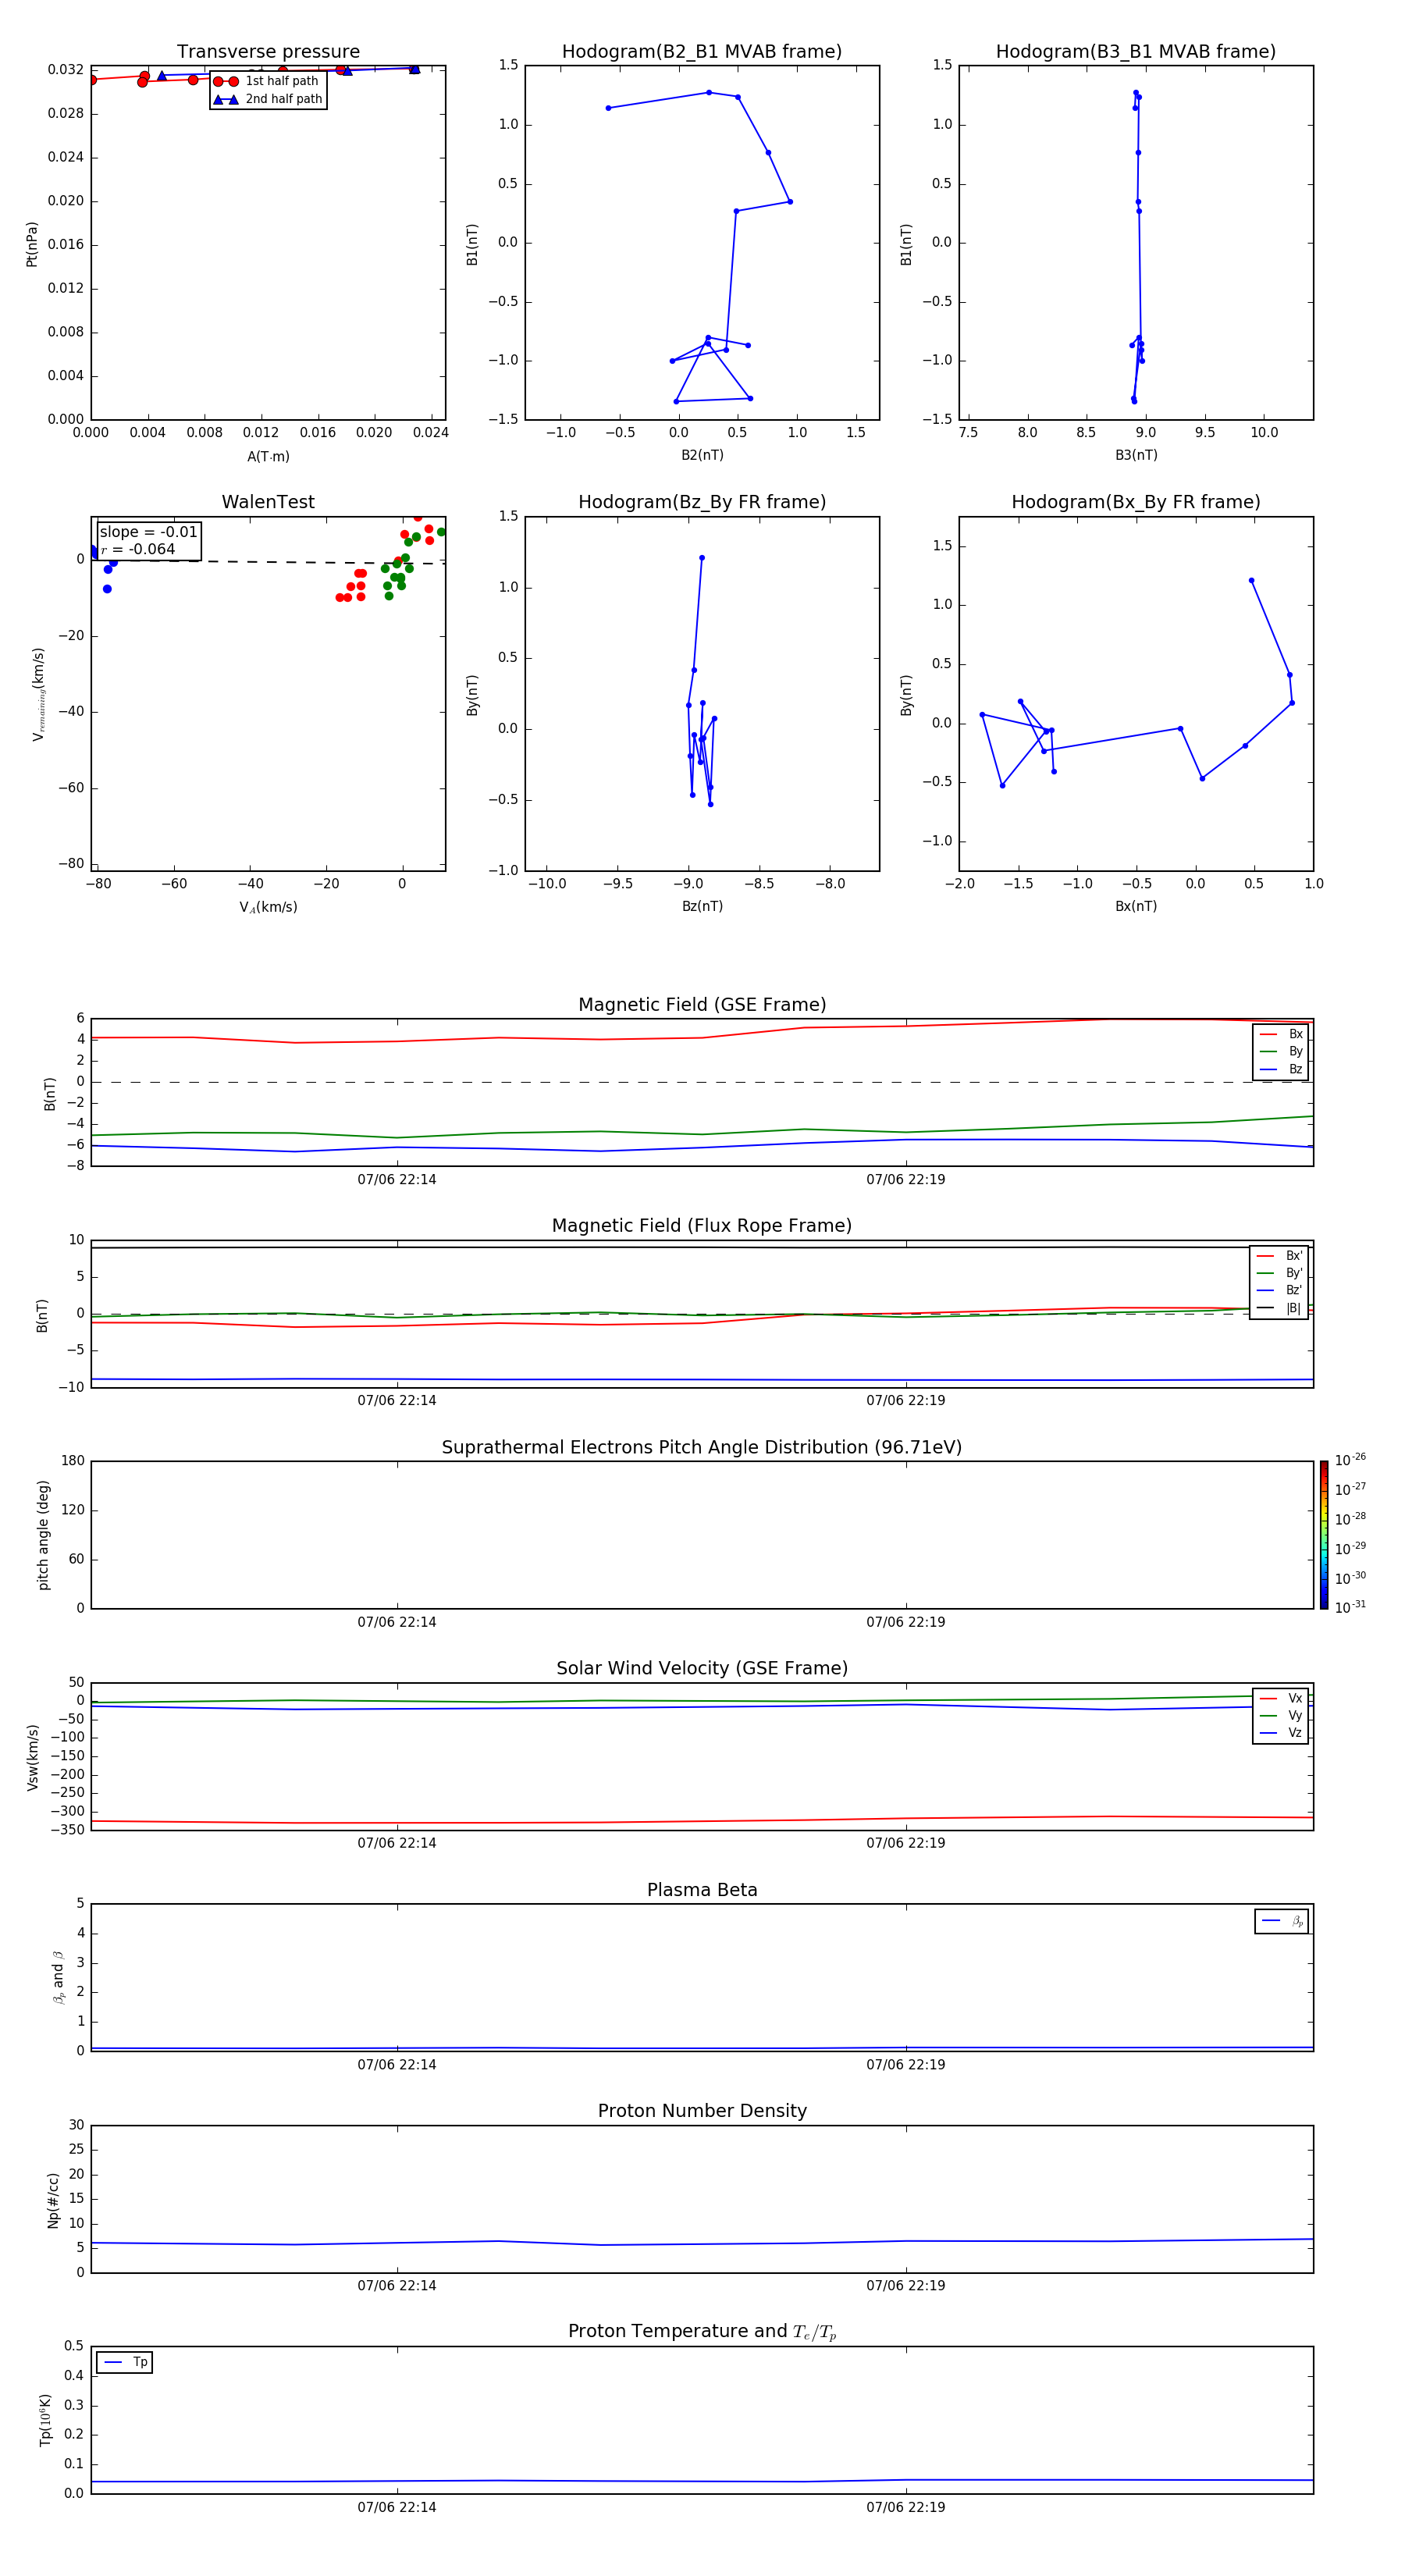Click the 'A(T·m)' x-axis label
The image size is (1405, 2576).
(268, 456)
